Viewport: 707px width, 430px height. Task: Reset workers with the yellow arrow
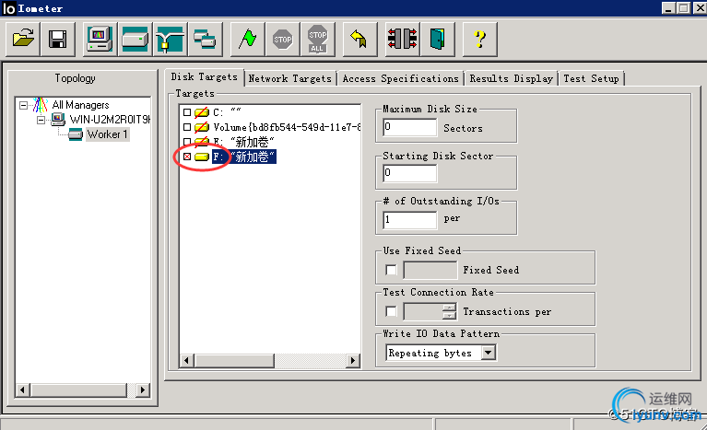(359, 40)
